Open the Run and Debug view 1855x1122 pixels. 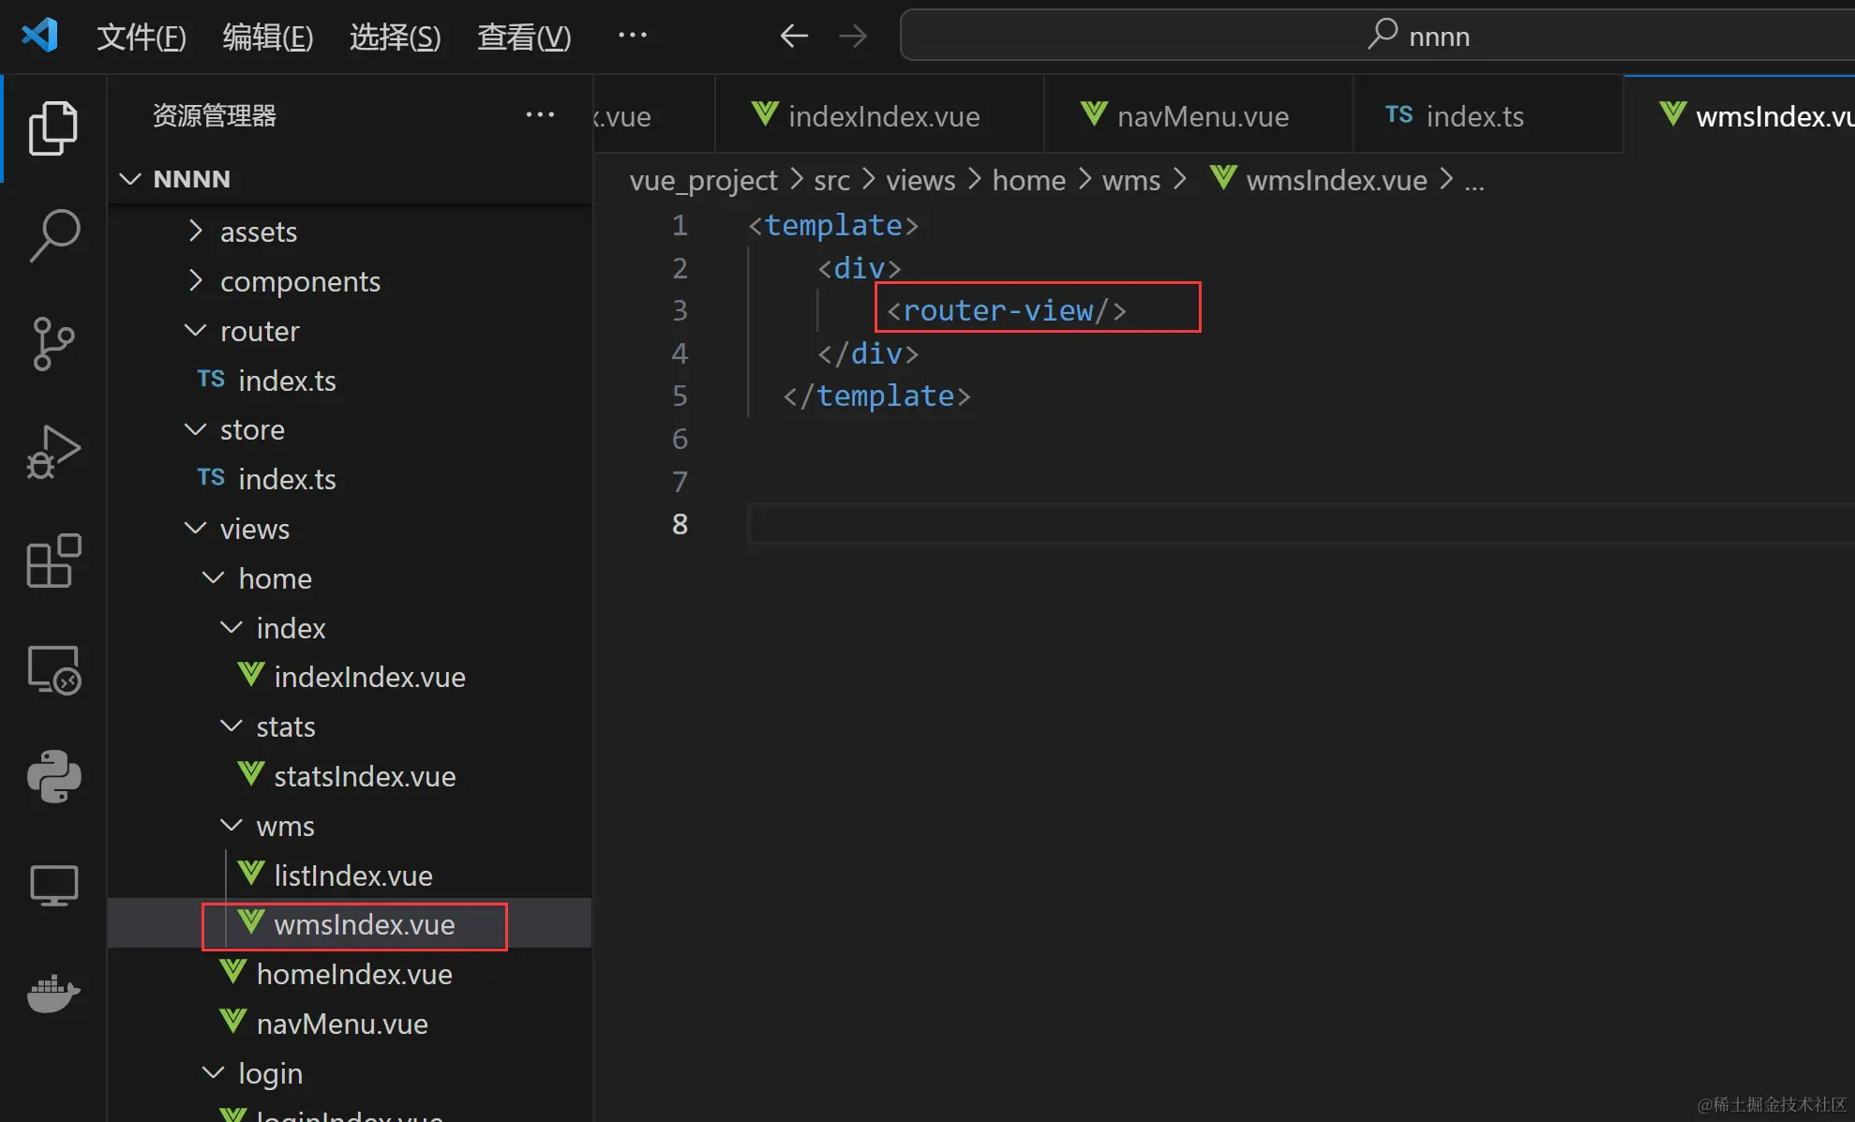[x=53, y=453]
